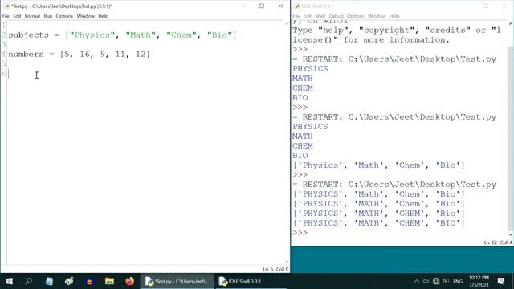Click the first RESTART line in the shell
Image resolution: width=514 pixels, height=289 pixels.
(x=394, y=59)
